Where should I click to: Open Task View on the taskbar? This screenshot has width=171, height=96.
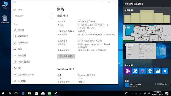pos(16,93)
